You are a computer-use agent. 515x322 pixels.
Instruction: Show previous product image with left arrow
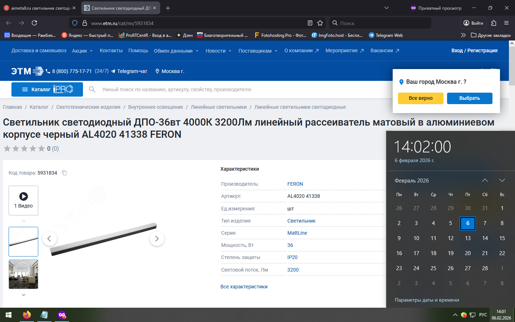click(x=49, y=239)
